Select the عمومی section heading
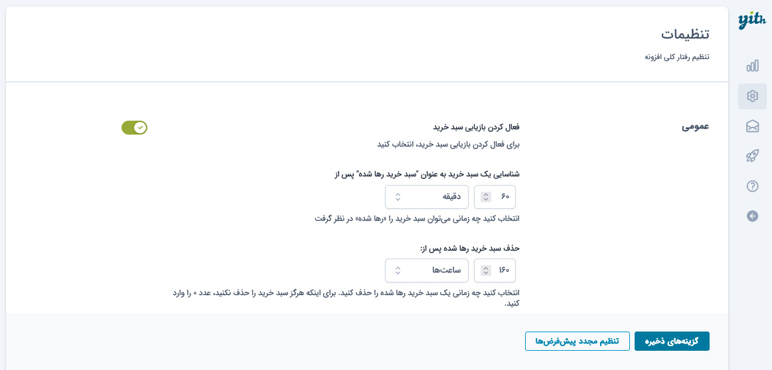This screenshot has height=370, width=772. [695, 127]
